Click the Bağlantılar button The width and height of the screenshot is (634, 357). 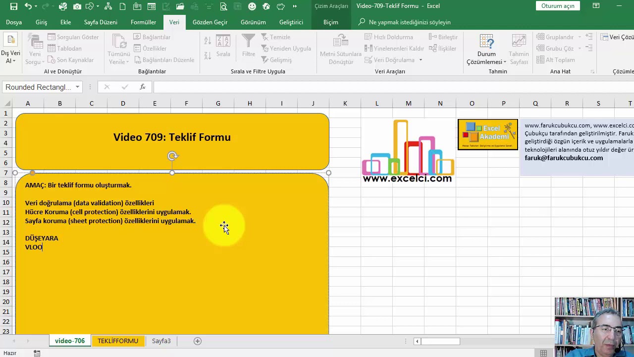coord(152,37)
